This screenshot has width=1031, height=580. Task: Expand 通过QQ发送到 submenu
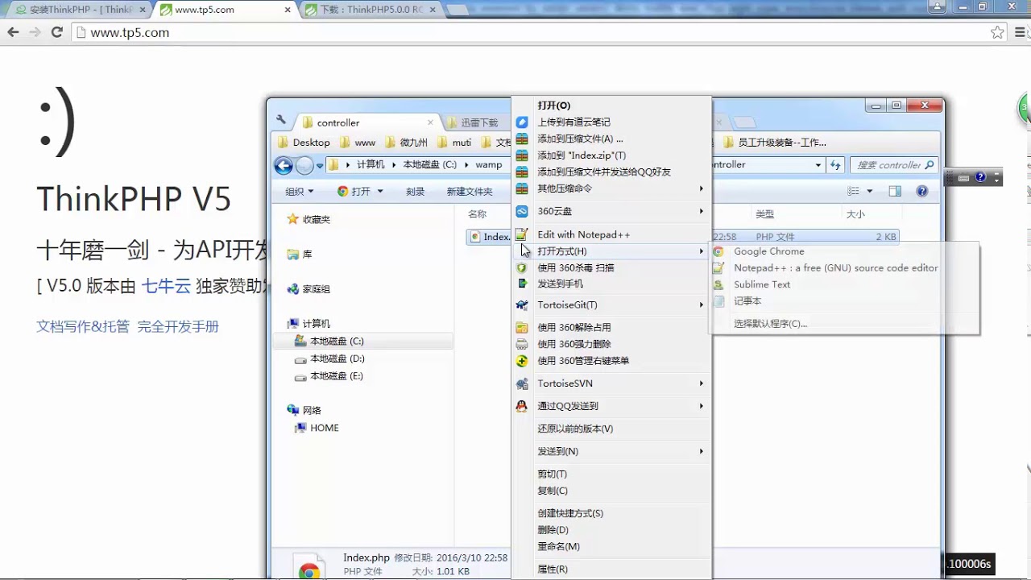point(611,406)
